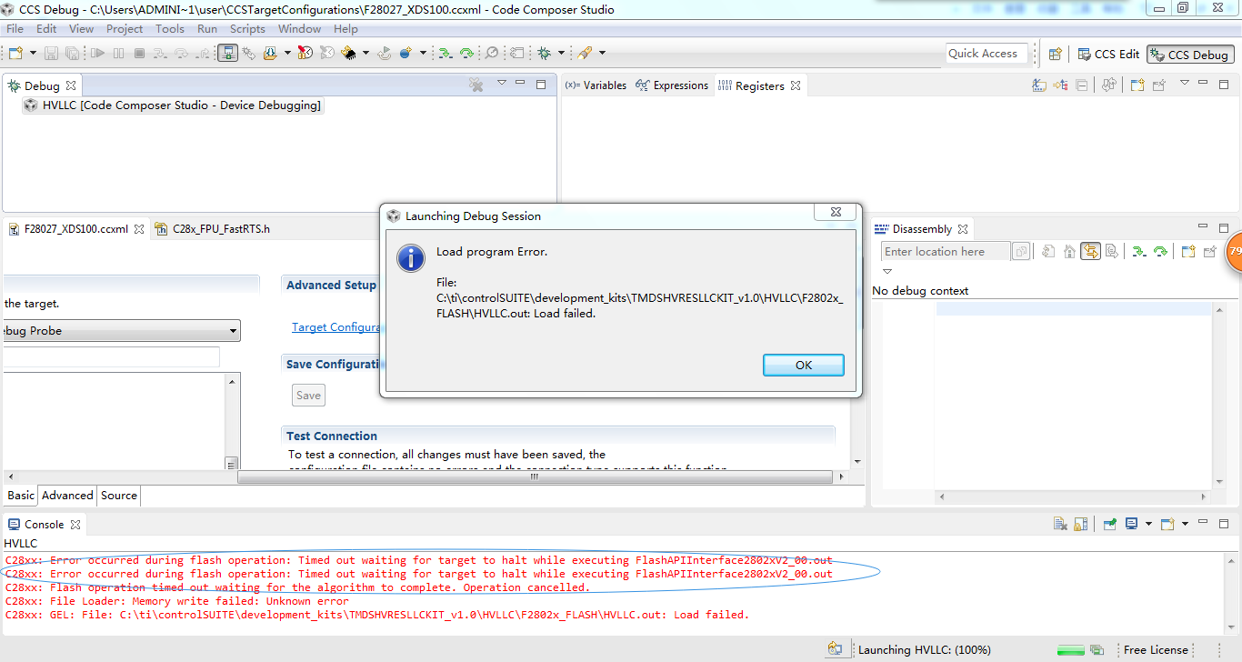The width and height of the screenshot is (1242, 662).
Task: Switch to the Variables tab
Action: pyautogui.click(x=596, y=85)
